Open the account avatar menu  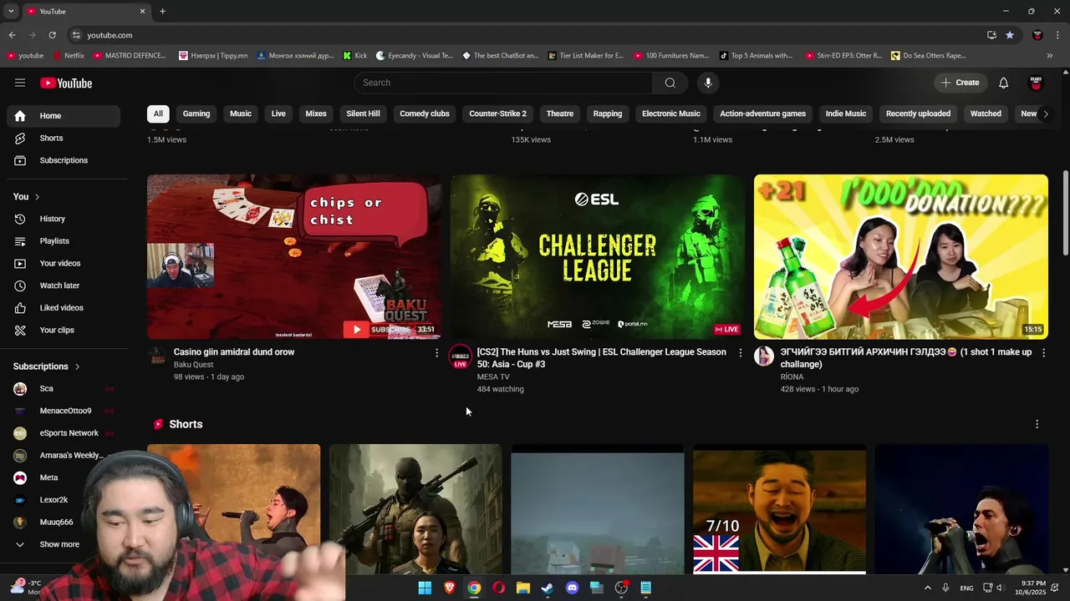pyautogui.click(x=1036, y=83)
